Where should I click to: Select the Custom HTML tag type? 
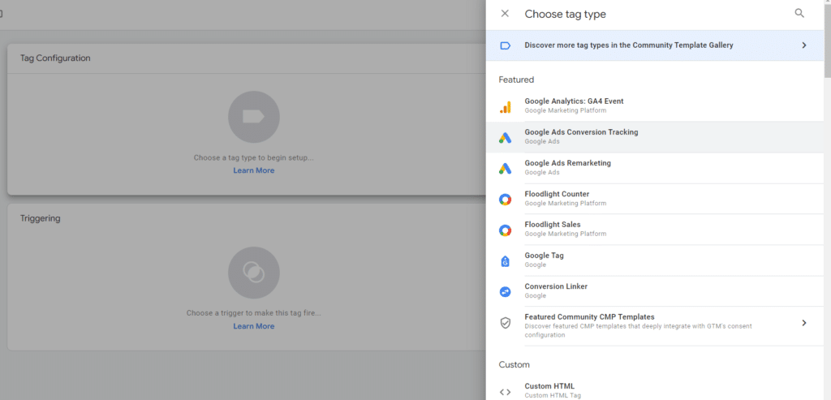pyautogui.click(x=655, y=389)
